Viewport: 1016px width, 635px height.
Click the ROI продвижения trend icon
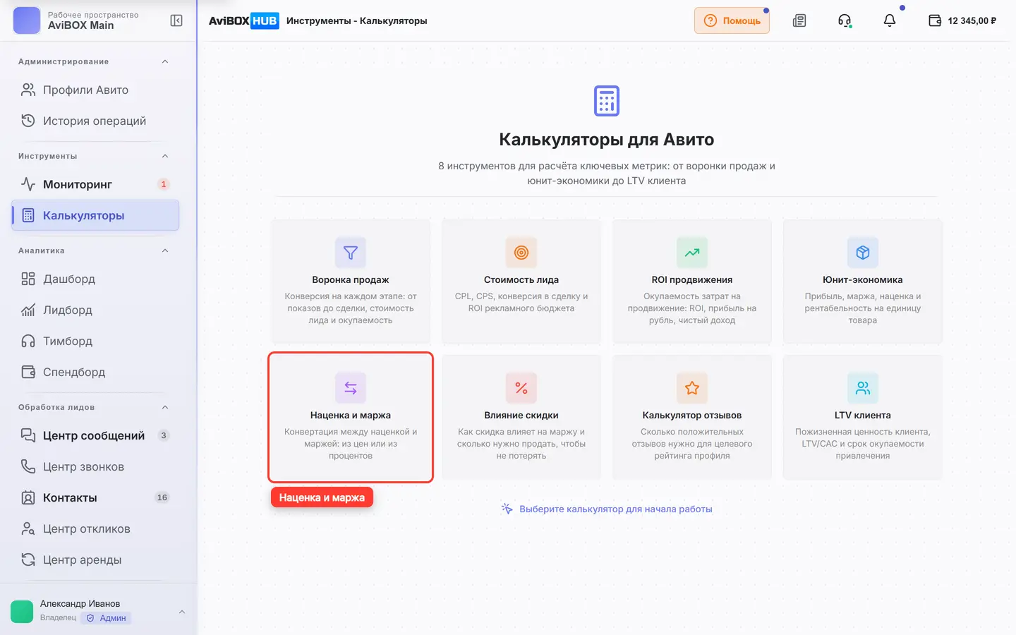[692, 253]
